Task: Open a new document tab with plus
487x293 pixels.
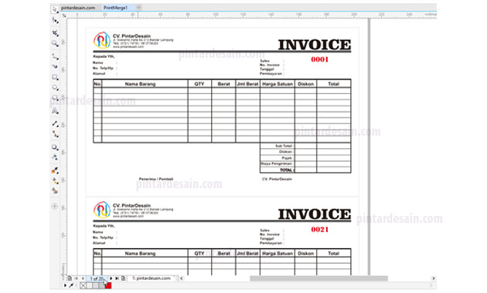Action: (139, 8)
